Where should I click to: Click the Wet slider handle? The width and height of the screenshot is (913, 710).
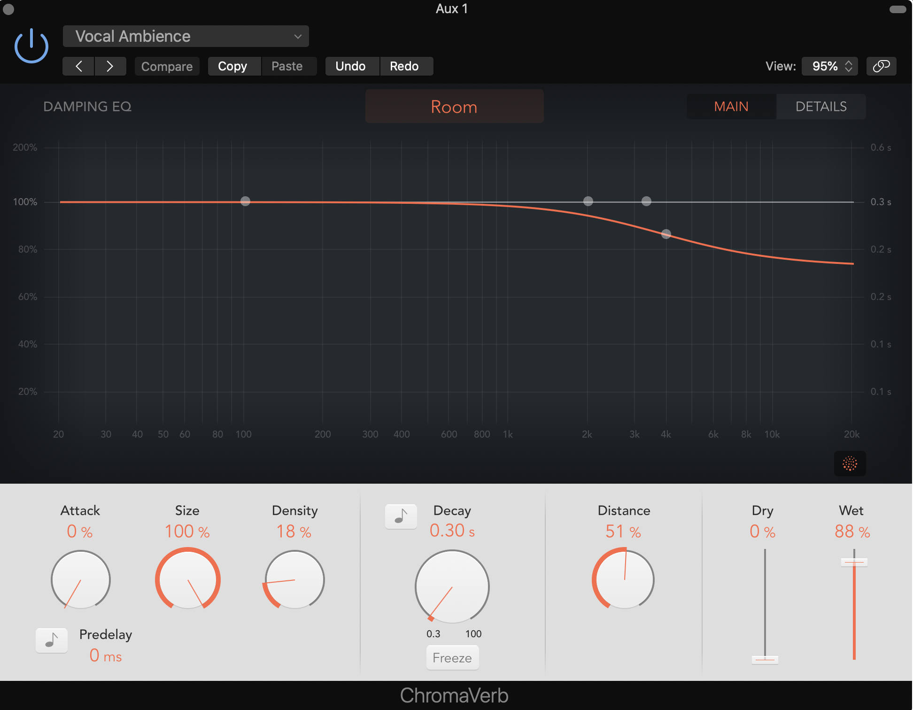[x=854, y=562]
